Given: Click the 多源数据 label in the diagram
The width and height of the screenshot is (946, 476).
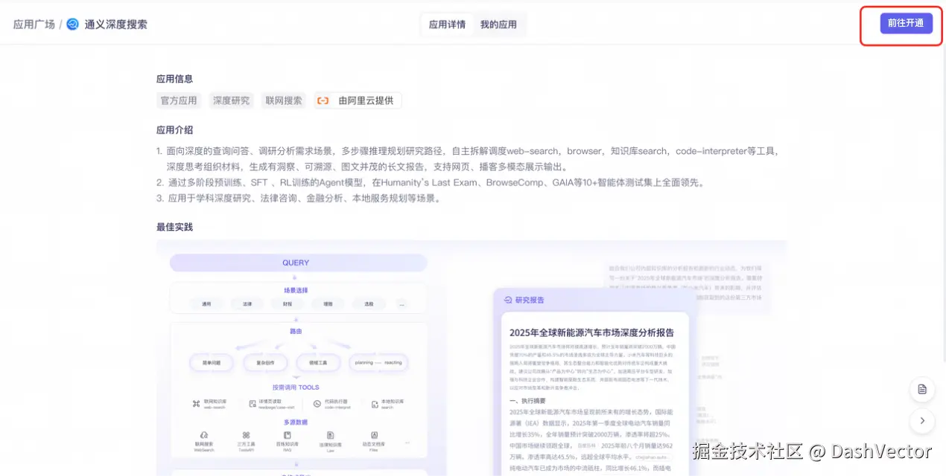Looking at the screenshot, I should (296, 422).
